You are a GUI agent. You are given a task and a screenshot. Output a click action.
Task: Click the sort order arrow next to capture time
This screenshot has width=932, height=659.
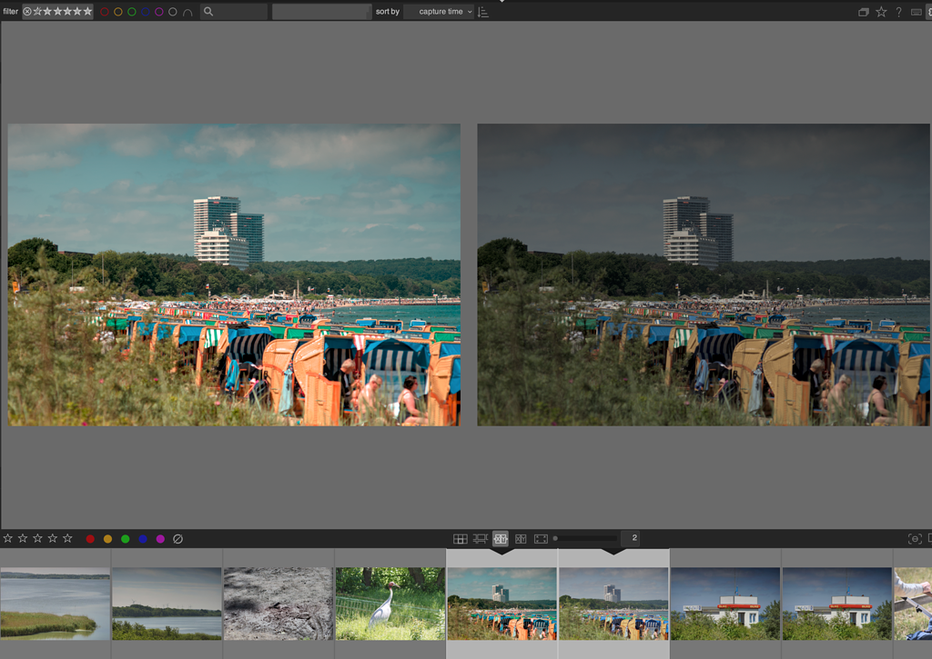point(484,11)
